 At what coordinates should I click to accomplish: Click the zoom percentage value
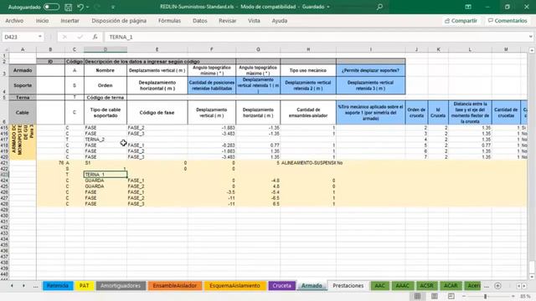525,296
